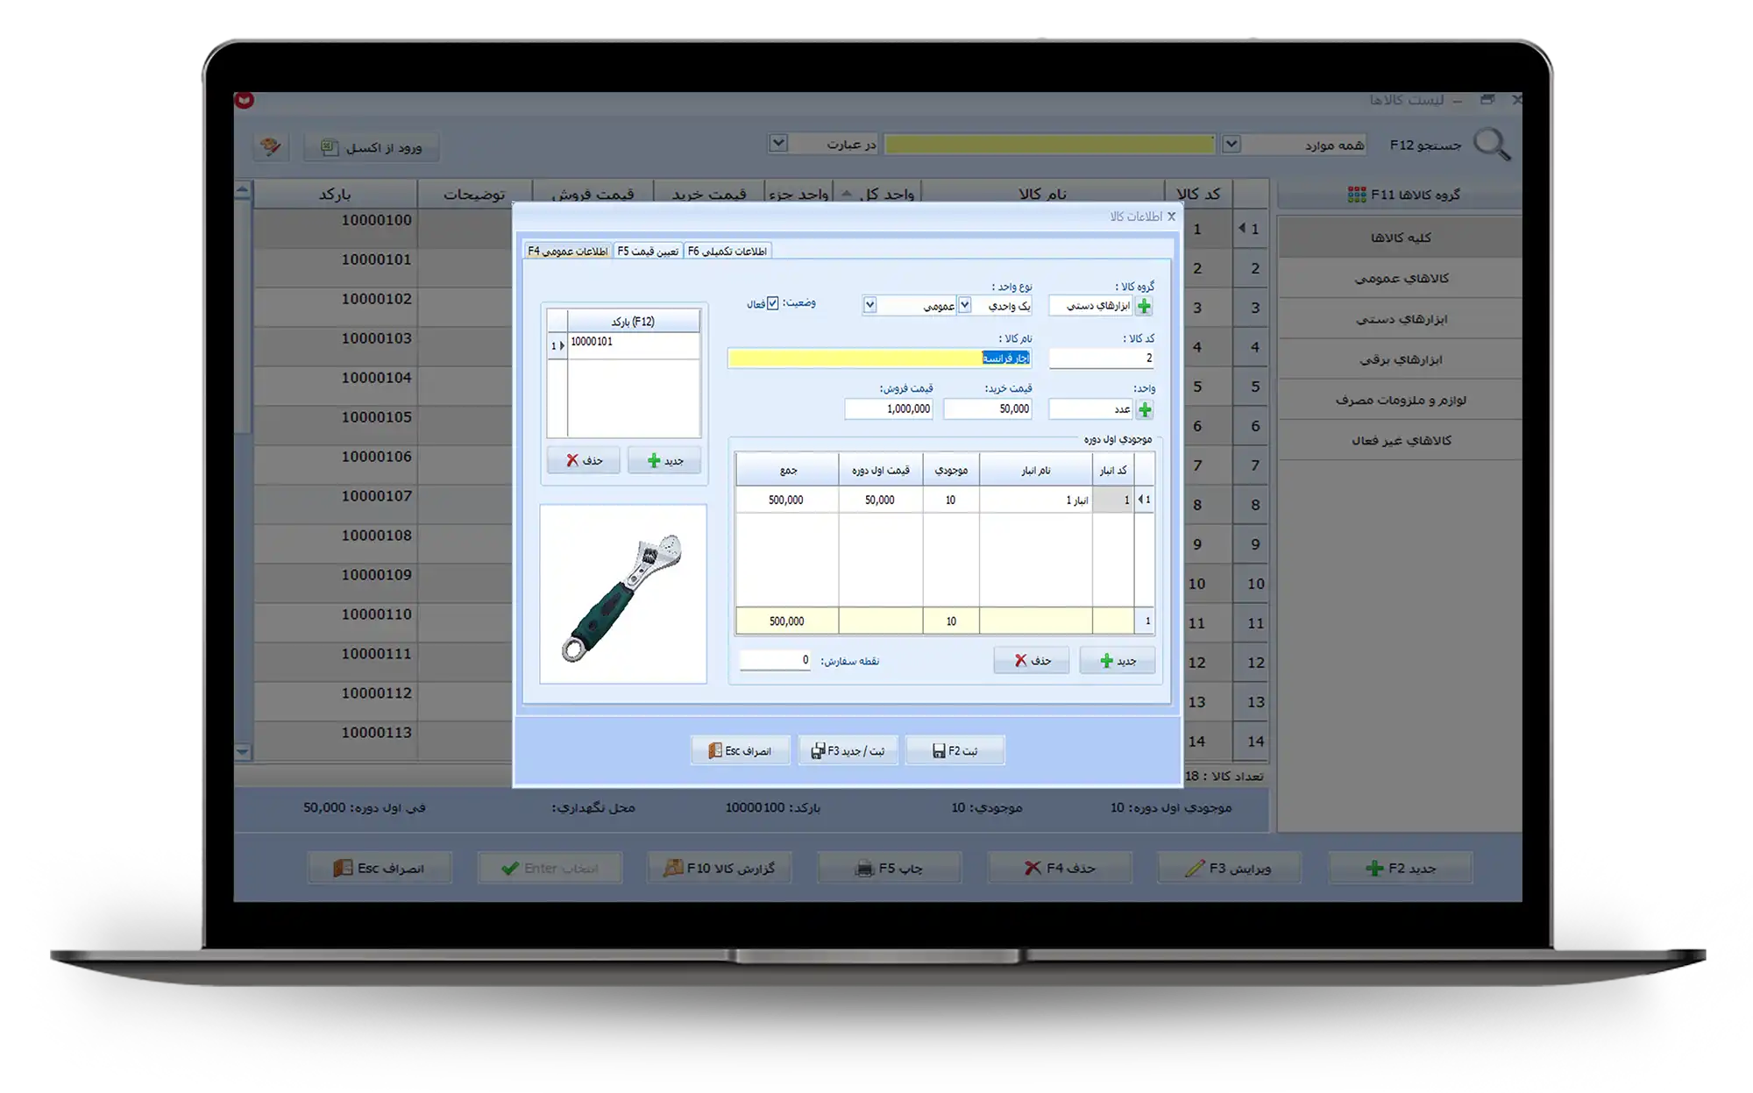This screenshot has width=1753, height=1093.
Task: Click قیمت فروش field showing 1,000,000
Action: [x=889, y=408]
